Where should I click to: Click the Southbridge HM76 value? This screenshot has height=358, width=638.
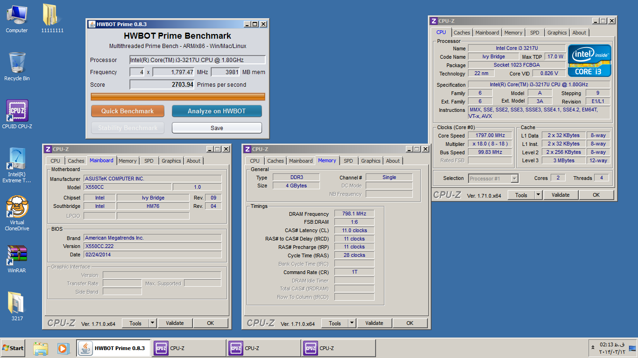pos(153,206)
